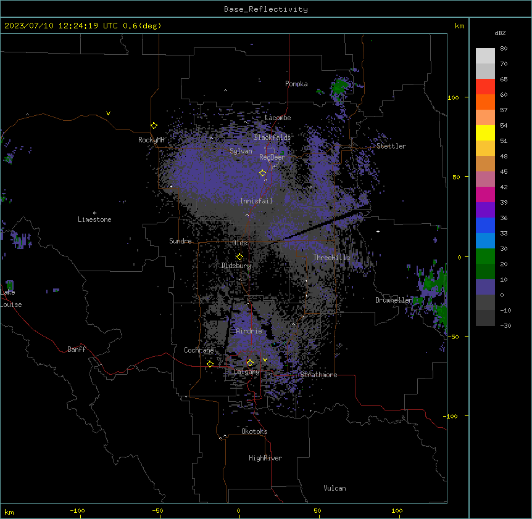Screen dimensions: 532x519
Task: Select the 20 dBZ green color swatch
Action: pyautogui.click(x=485, y=271)
